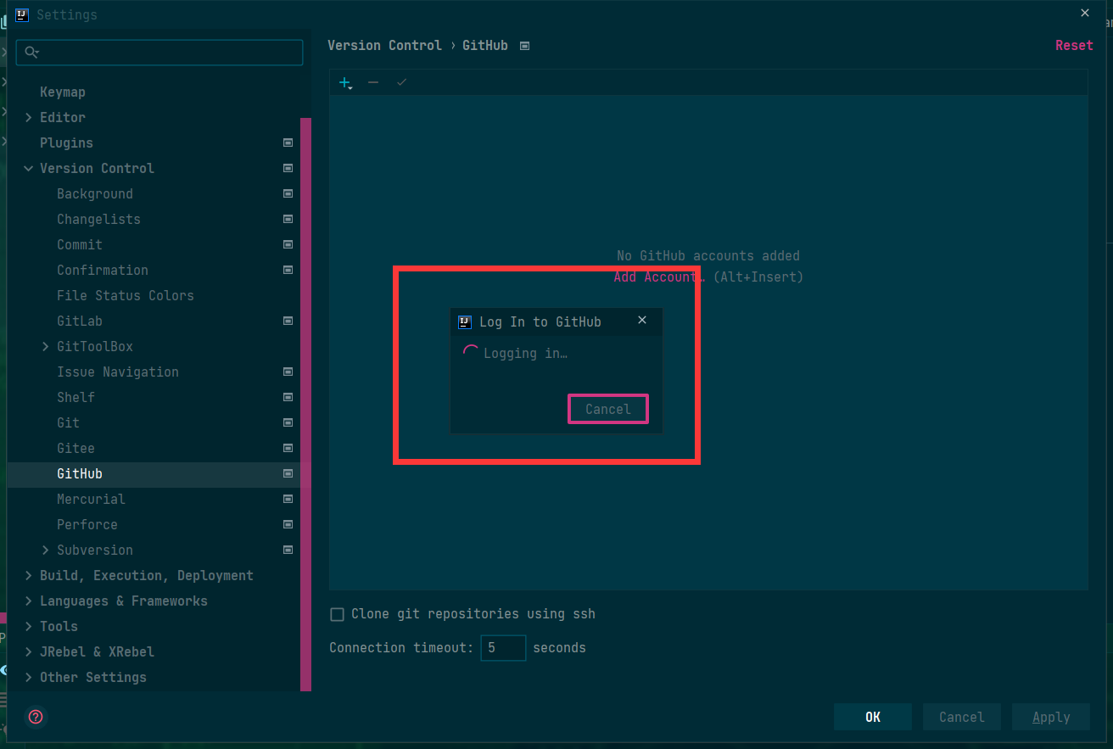Click the settings search field
The width and height of the screenshot is (1113, 749).
(x=159, y=53)
